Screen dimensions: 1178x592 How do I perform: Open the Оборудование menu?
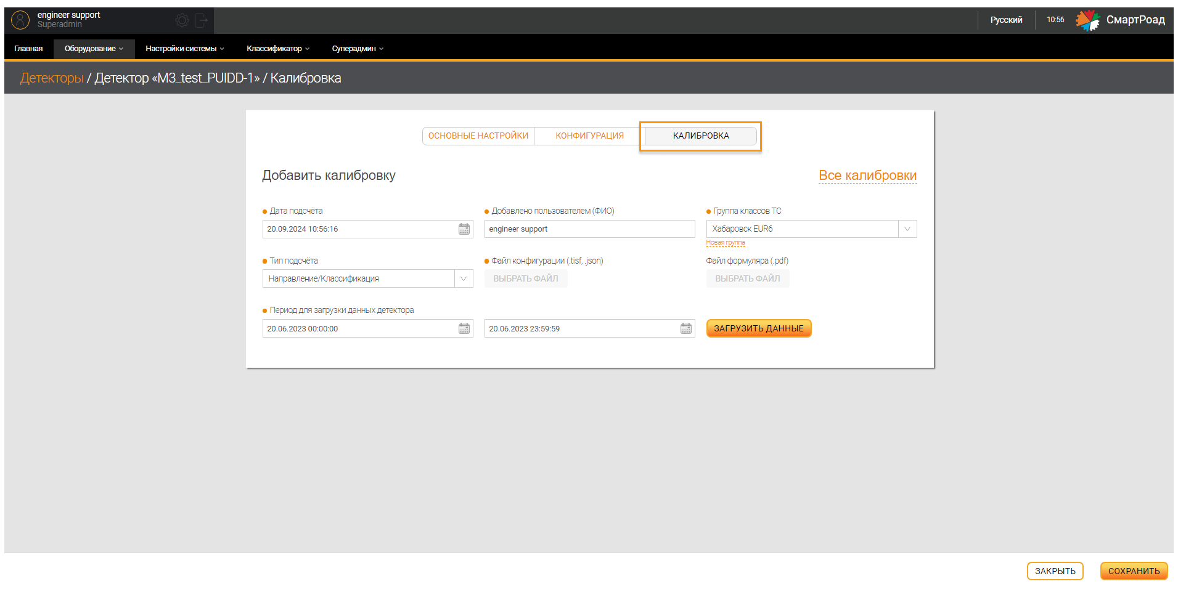94,49
